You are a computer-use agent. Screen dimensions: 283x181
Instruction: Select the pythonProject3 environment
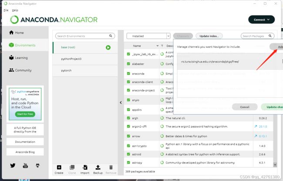click(85, 59)
